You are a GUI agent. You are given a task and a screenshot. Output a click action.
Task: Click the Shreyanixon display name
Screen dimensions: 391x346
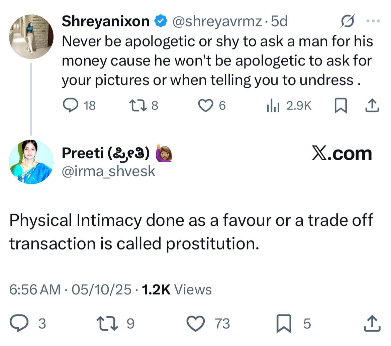[x=105, y=22]
